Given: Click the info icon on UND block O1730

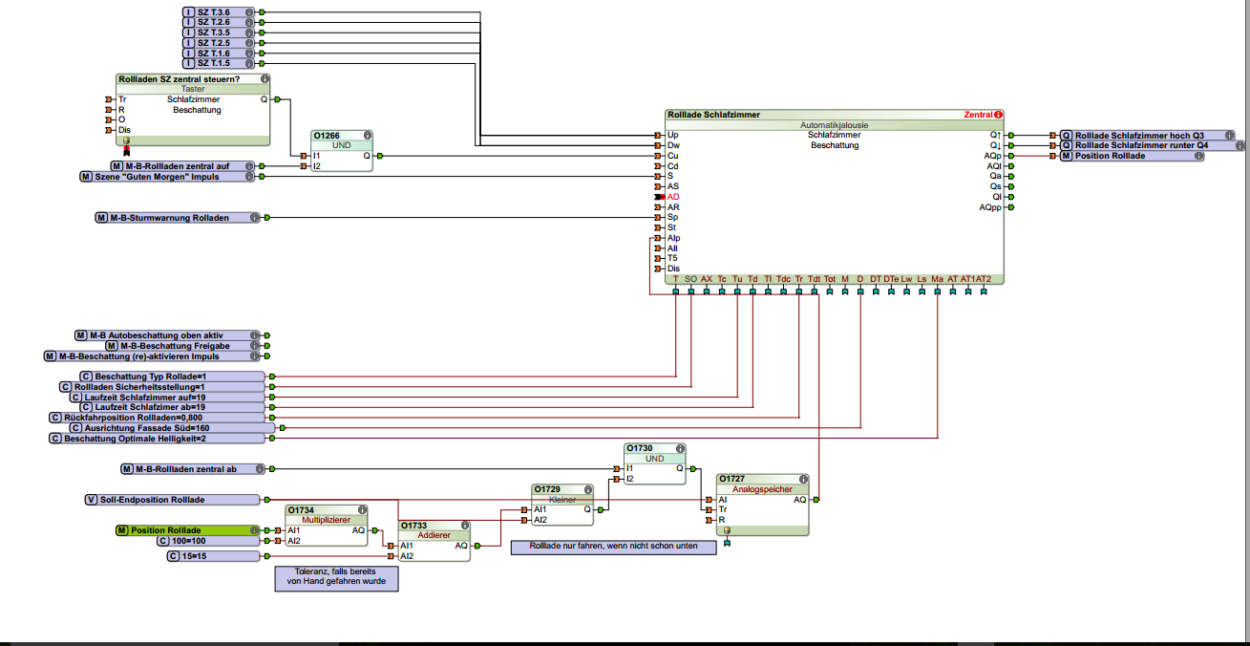Looking at the screenshot, I should 680,447.
